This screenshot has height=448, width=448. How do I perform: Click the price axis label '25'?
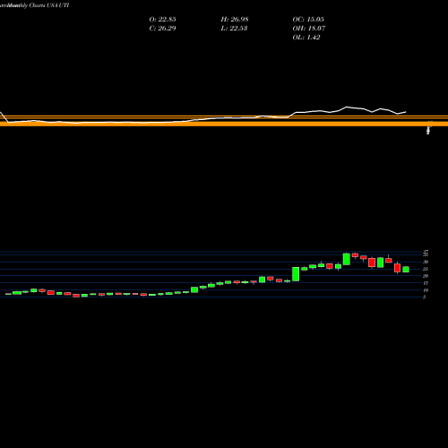click(x=426, y=269)
